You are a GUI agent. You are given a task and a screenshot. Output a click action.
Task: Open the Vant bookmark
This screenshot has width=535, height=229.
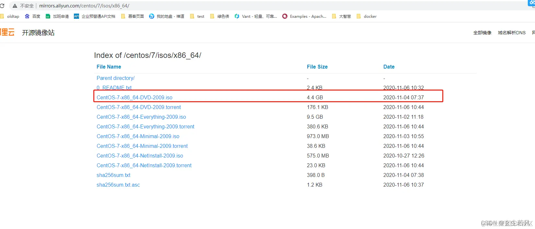pos(256,16)
